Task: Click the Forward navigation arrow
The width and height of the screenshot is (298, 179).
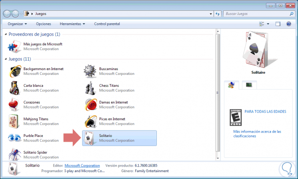Action: [15, 14]
